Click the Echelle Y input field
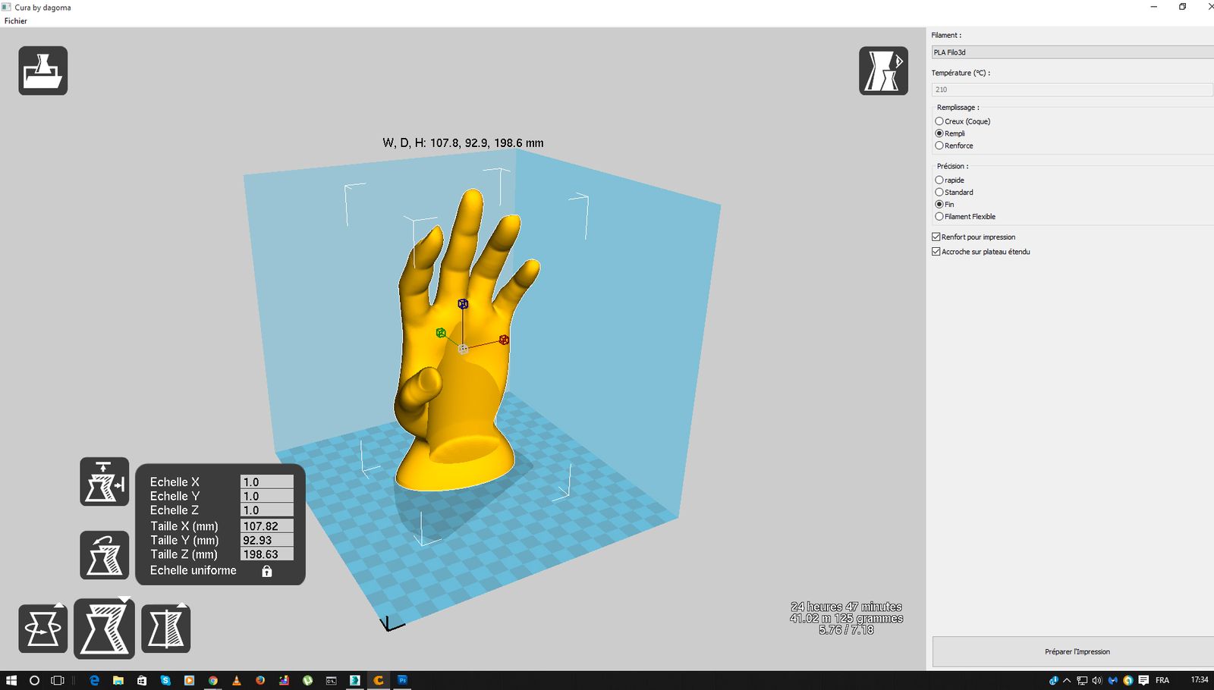The image size is (1214, 690). [267, 497]
